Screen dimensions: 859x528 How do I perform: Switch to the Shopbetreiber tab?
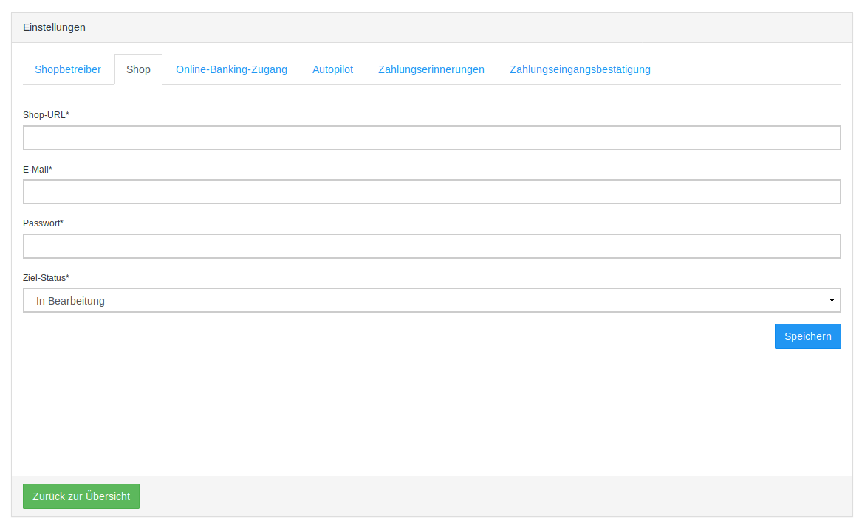pos(68,69)
